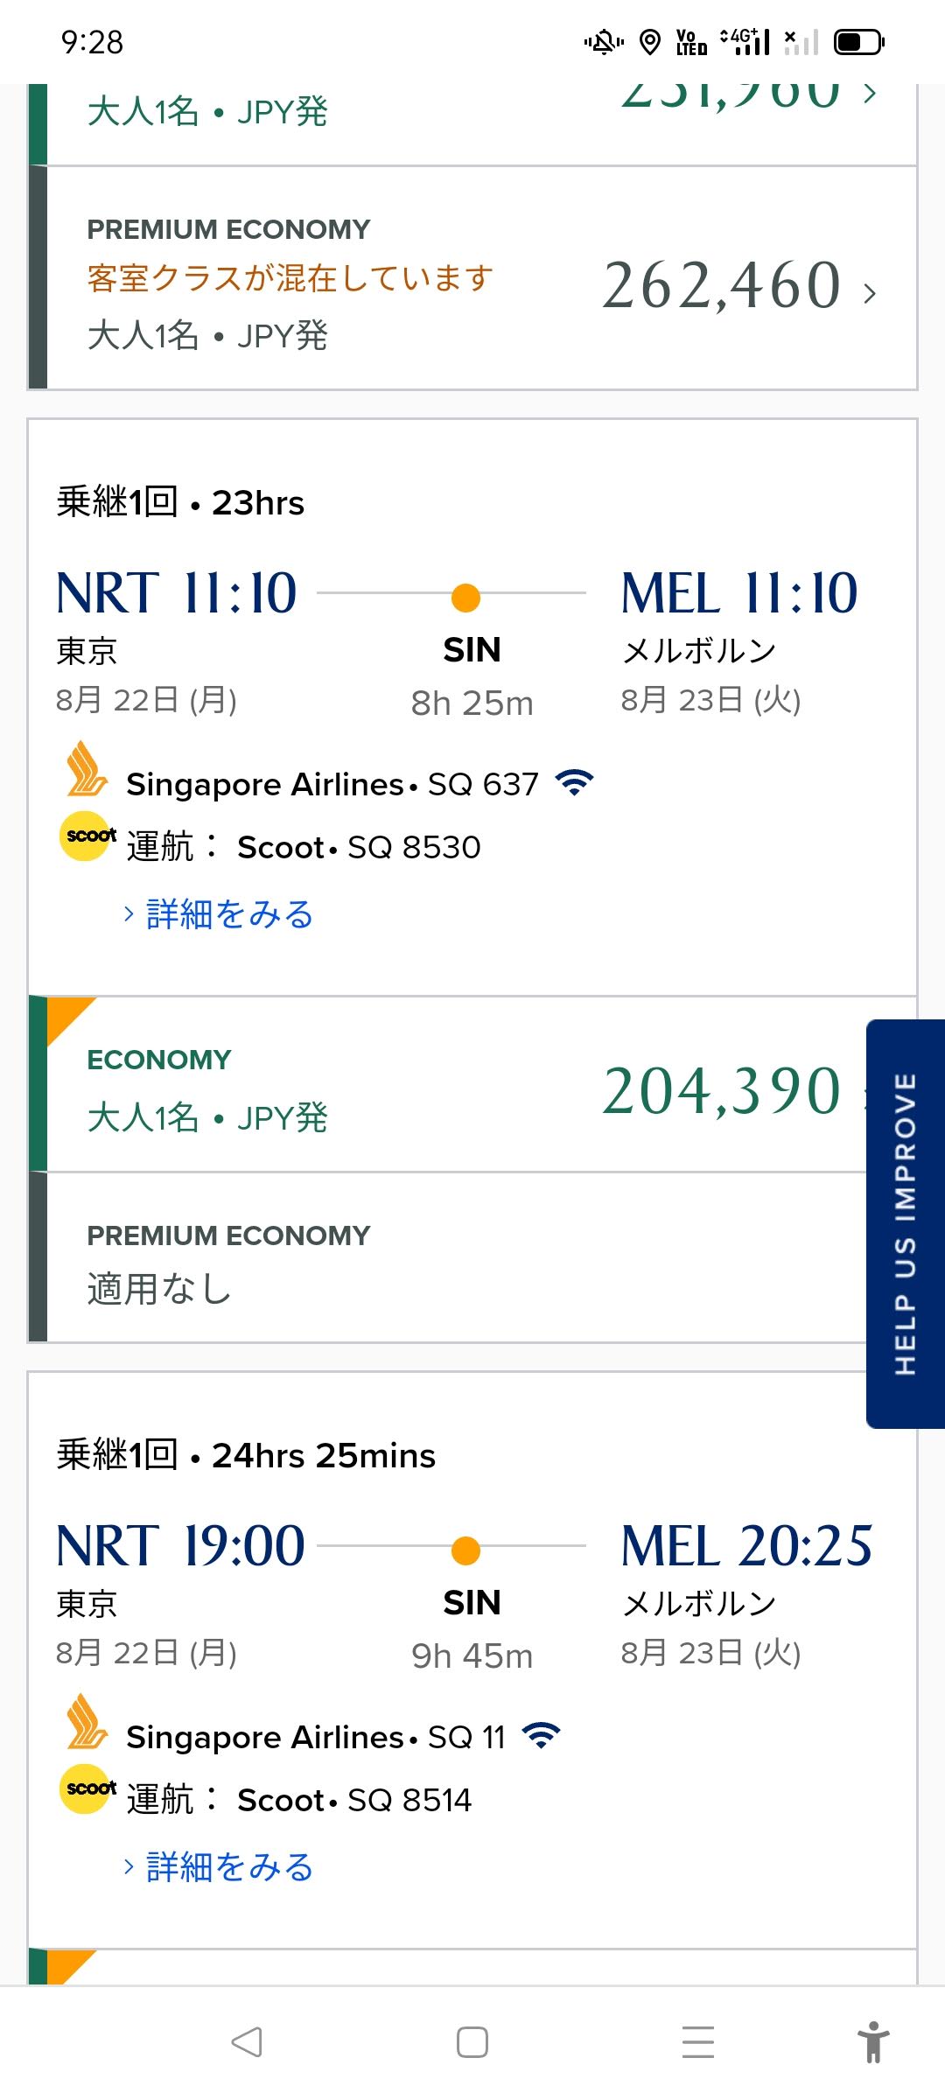Tap the Singapore Airlines logo beside SQ 637
Image resolution: width=945 pixels, height=2100 pixels.
[x=87, y=770]
